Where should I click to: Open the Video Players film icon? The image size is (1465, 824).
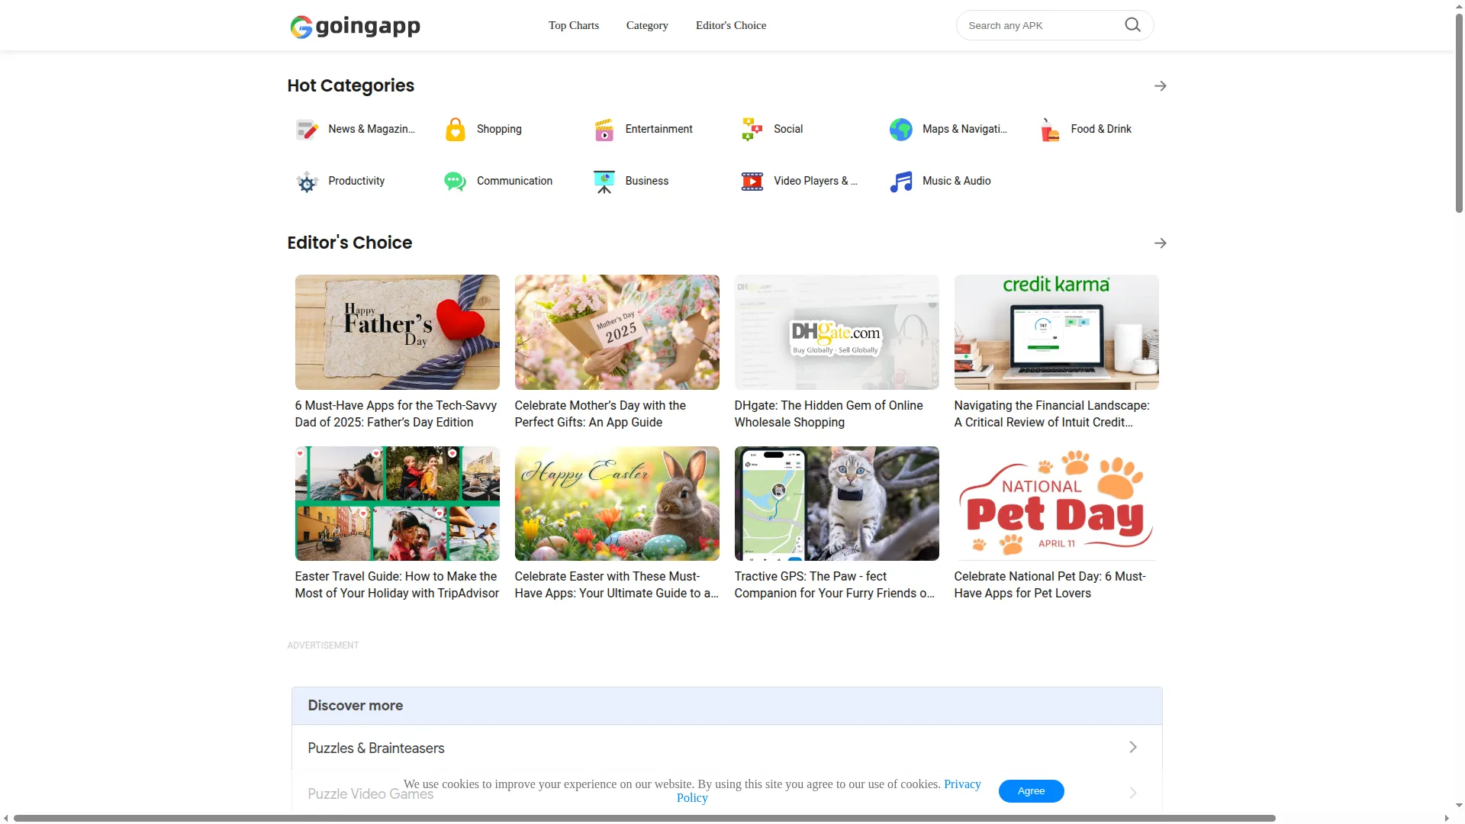(x=752, y=182)
